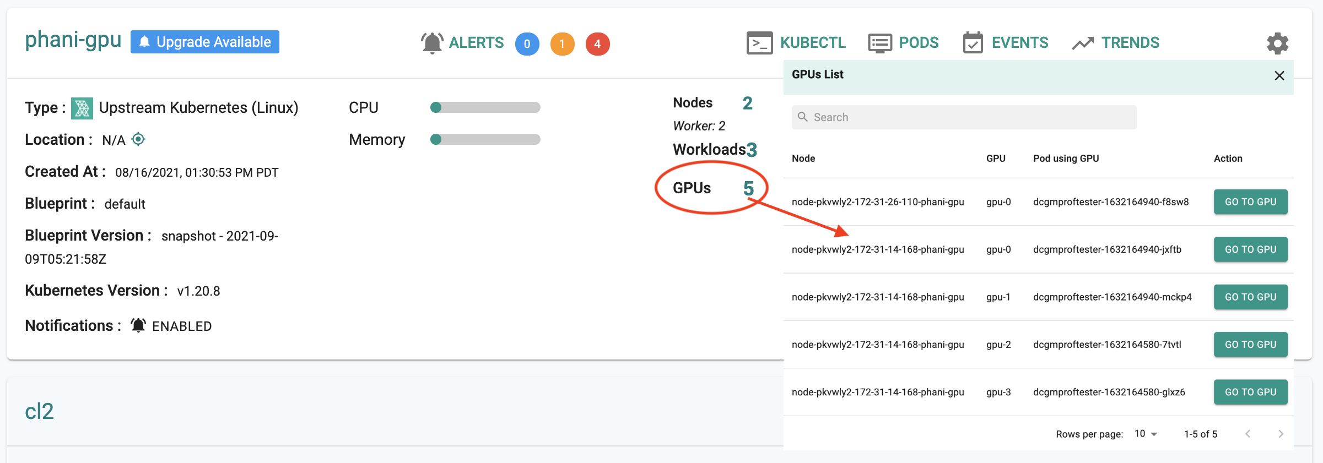Select pod dcgmproftester-1632164580-7tvtl text
The width and height of the screenshot is (1323, 463).
1107,345
